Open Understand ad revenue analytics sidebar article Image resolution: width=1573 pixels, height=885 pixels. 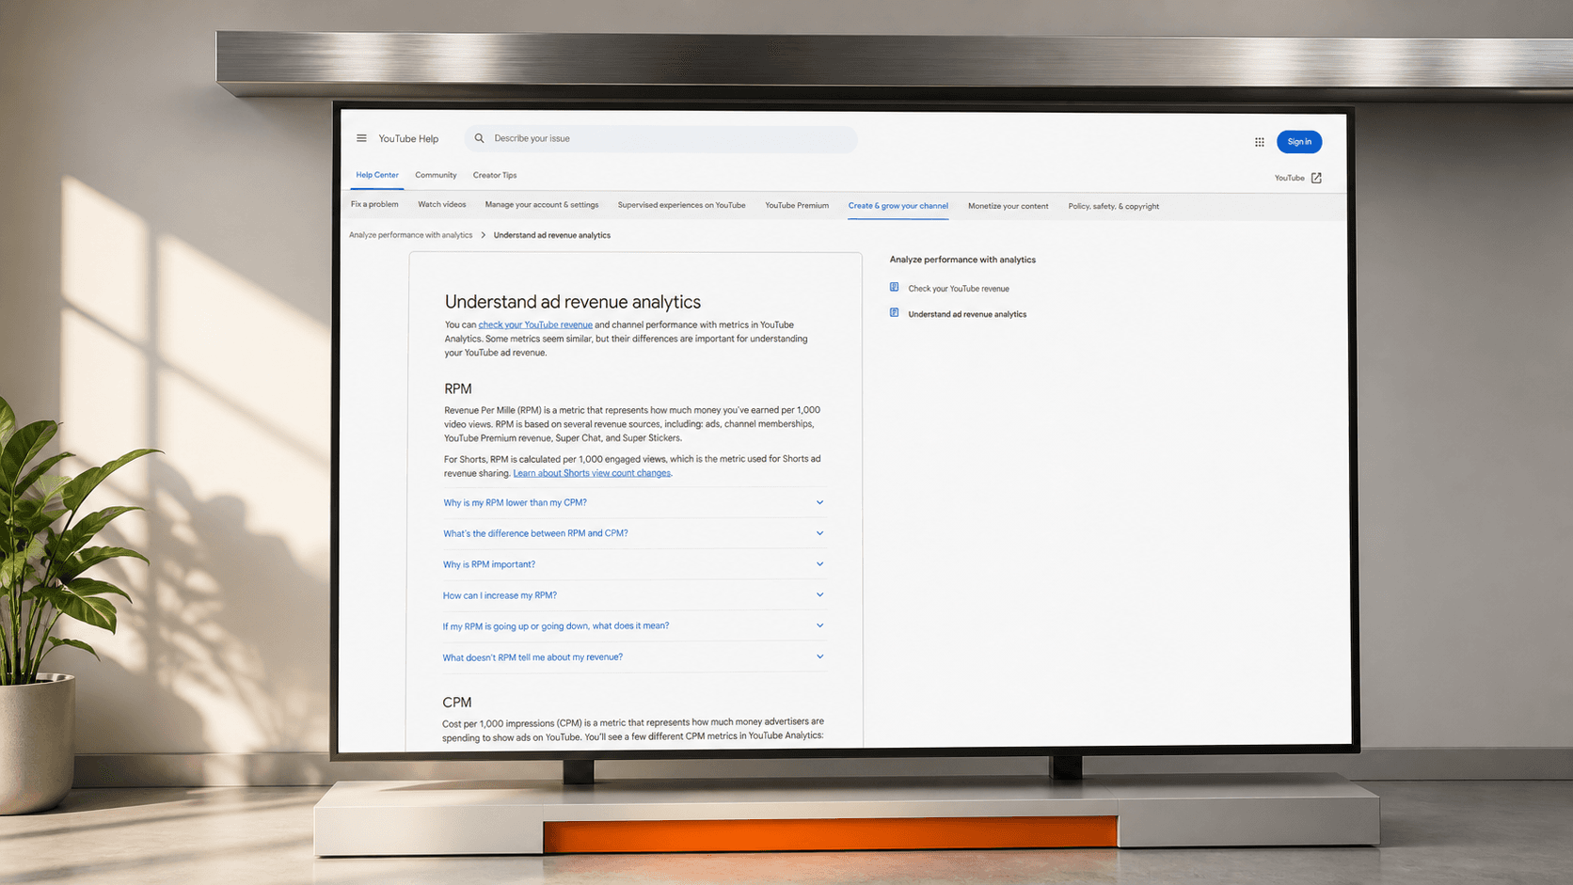tap(967, 314)
